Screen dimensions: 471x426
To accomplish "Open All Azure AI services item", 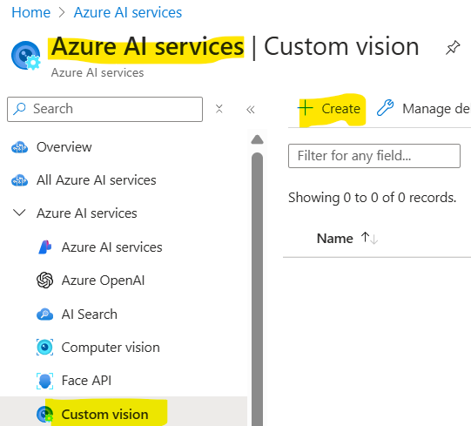I will point(96,180).
